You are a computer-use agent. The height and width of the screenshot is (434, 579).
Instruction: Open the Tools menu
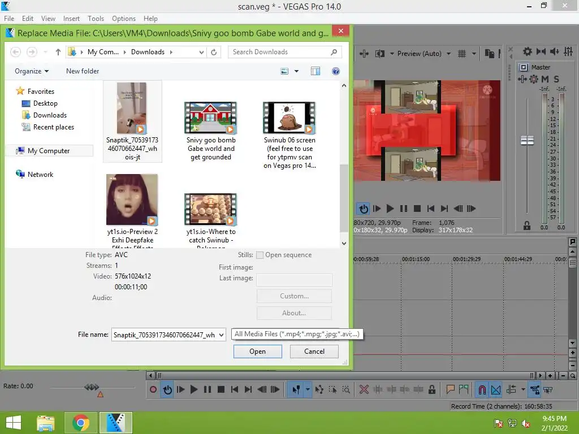coord(96,19)
